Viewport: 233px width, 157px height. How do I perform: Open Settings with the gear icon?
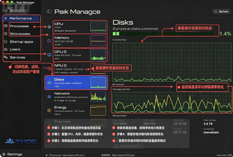4,154
